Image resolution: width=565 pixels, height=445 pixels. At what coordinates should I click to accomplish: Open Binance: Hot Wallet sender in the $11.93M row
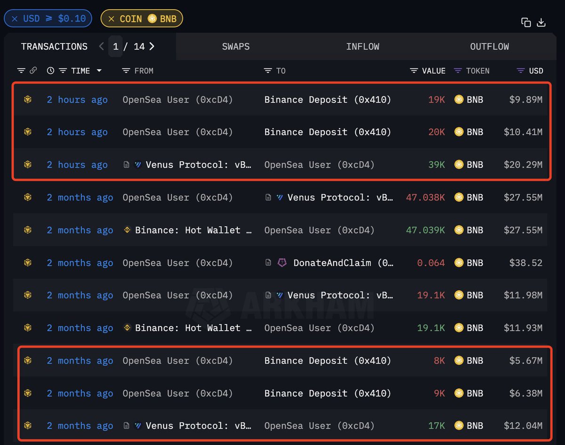pyautogui.click(x=194, y=327)
